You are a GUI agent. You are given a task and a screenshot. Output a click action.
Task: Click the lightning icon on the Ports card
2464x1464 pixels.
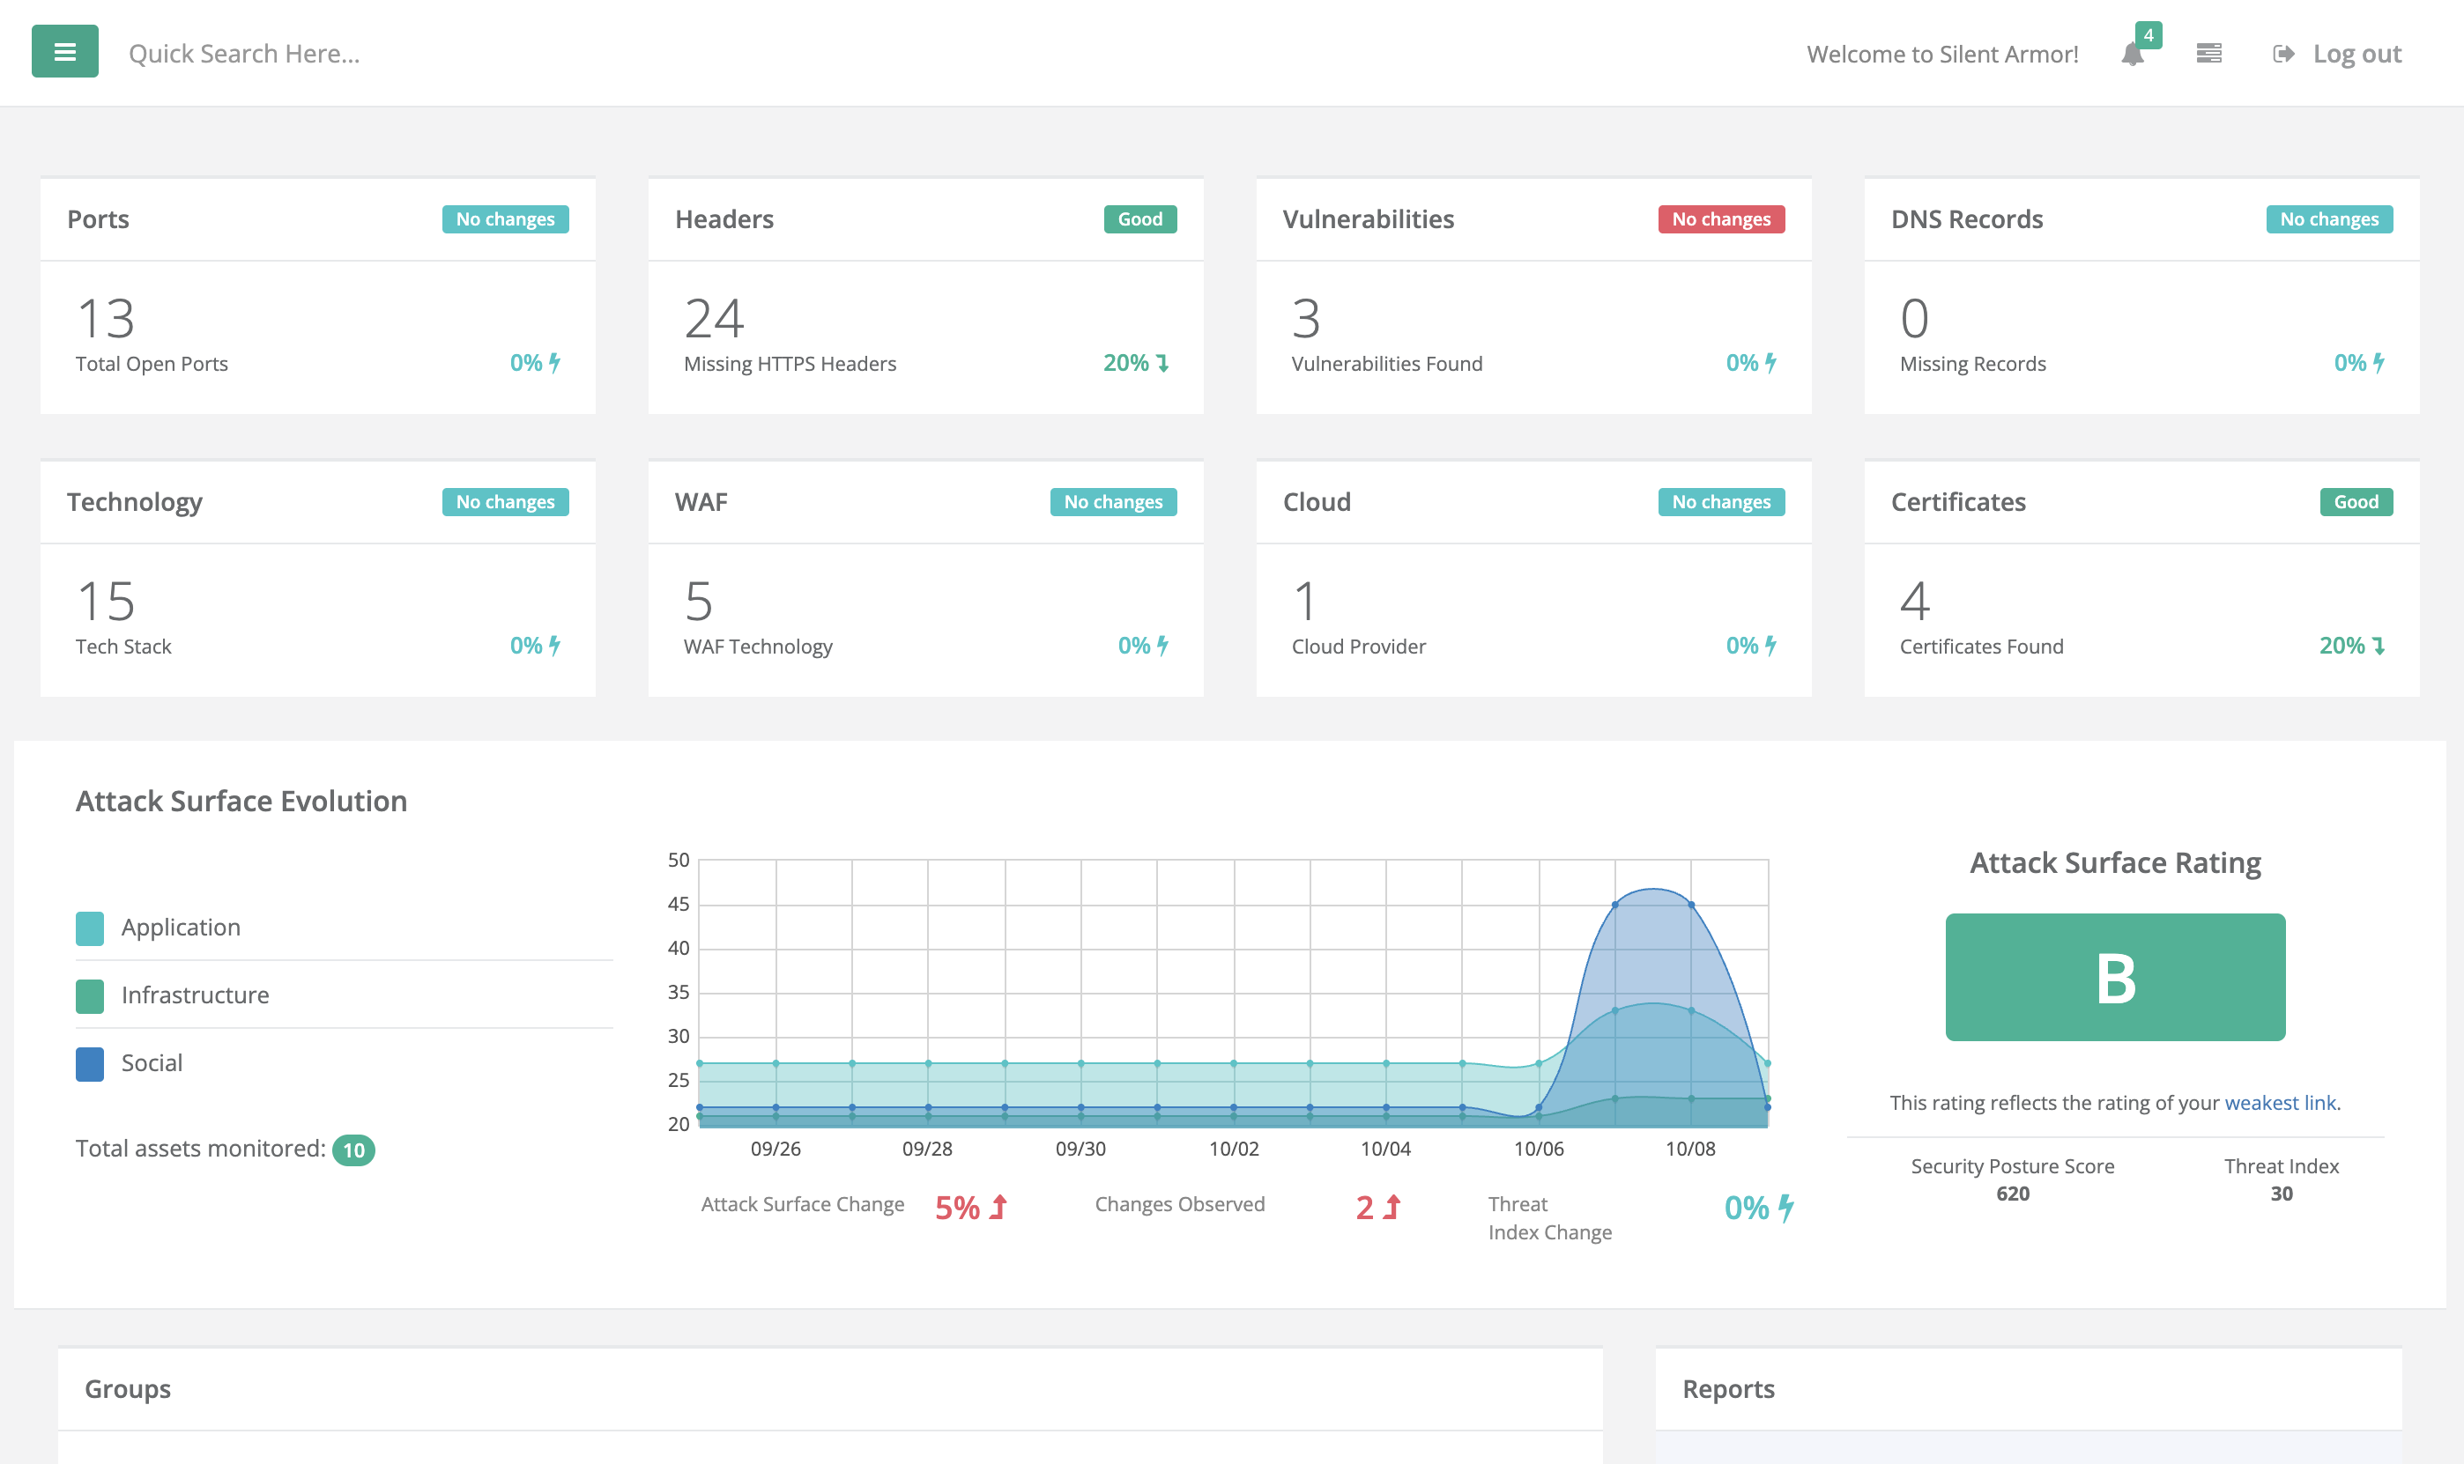click(x=554, y=362)
